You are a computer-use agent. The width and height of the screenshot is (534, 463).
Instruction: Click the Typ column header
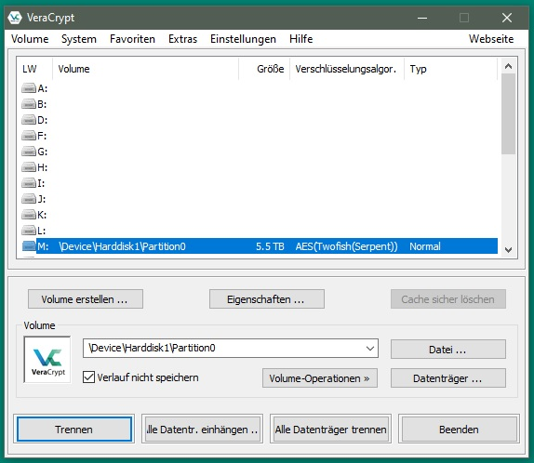(x=451, y=69)
